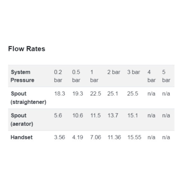
Task: Select the 1 bar column header
Action: [94, 76]
